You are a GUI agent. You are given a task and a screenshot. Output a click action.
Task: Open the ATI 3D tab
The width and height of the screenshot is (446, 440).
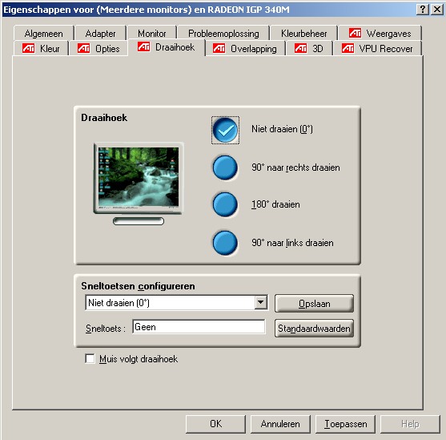(309, 48)
